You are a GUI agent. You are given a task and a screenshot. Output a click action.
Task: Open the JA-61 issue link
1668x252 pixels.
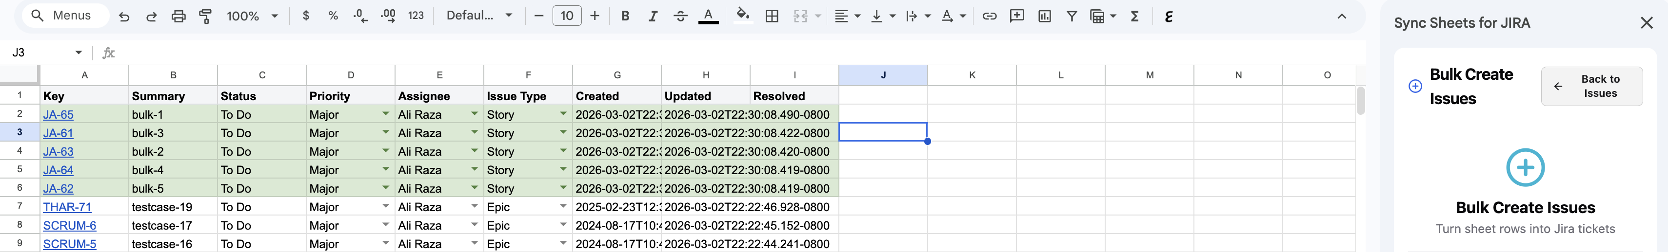pos(58,133)
